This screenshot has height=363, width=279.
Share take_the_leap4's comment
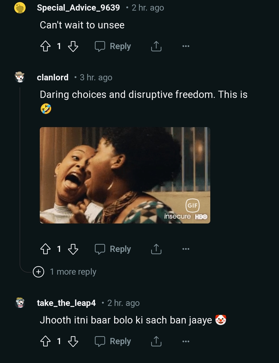(156, 341)
